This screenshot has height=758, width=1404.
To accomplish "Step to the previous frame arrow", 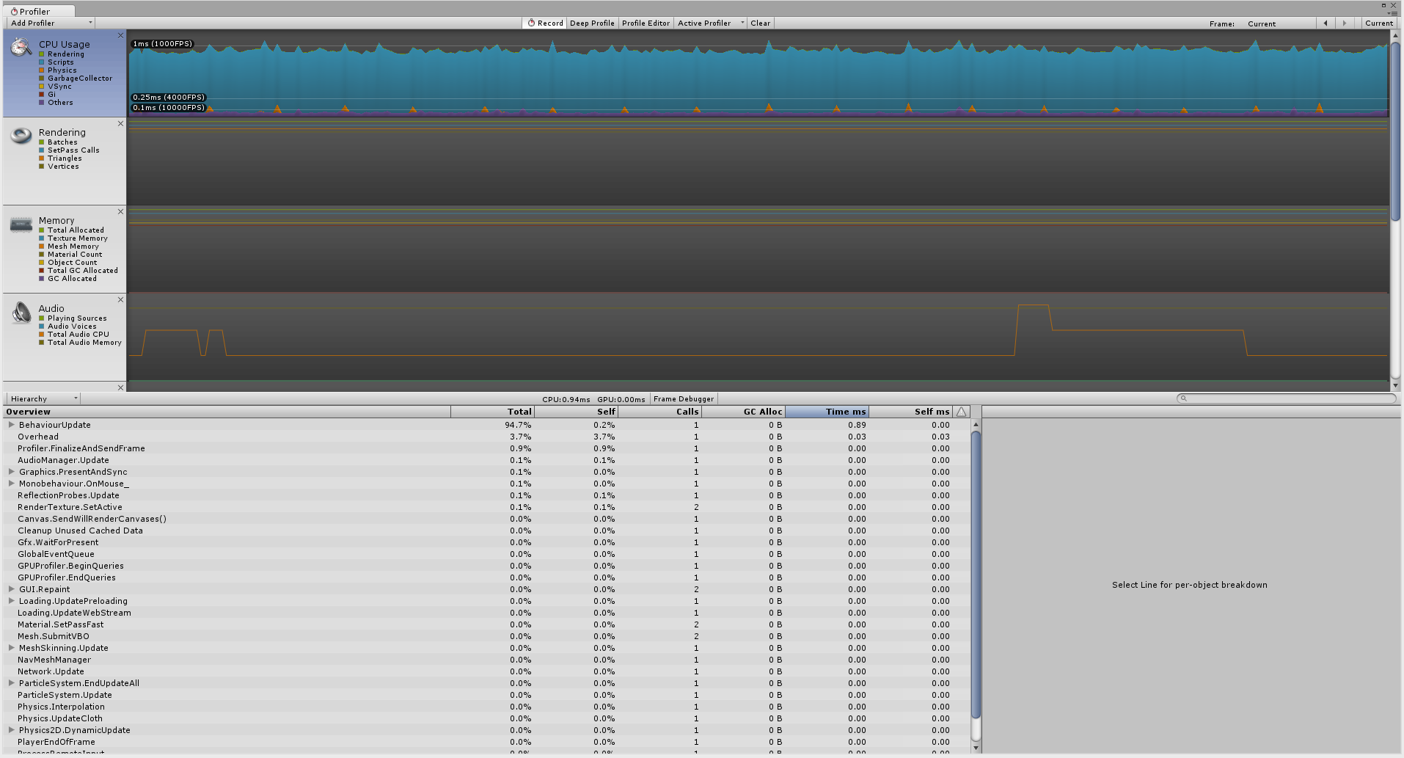I will point(1326,23).
